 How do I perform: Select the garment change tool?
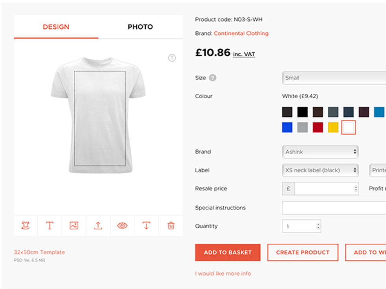[25, 225]
